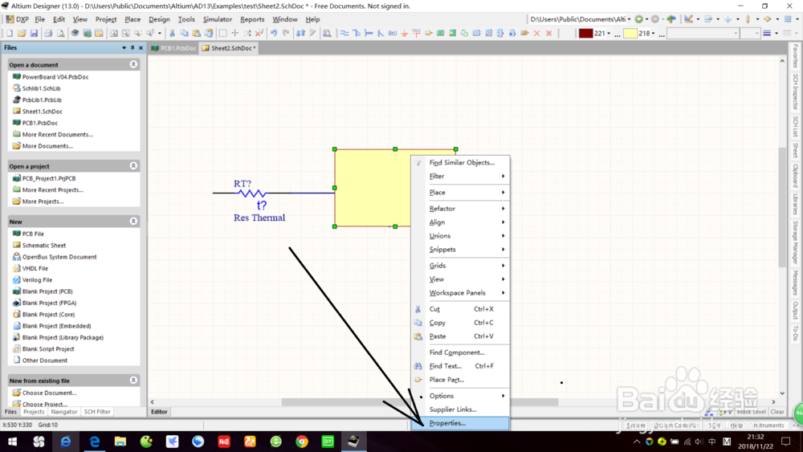The width and height of the screenshot is (803, 452).
Task: Click the undo arrow icon
Action: 274,33
